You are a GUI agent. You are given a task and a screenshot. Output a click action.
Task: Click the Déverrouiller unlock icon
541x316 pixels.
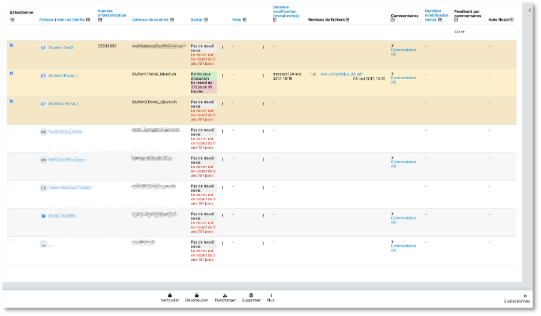pyautogui.click(x=196, y=295)
